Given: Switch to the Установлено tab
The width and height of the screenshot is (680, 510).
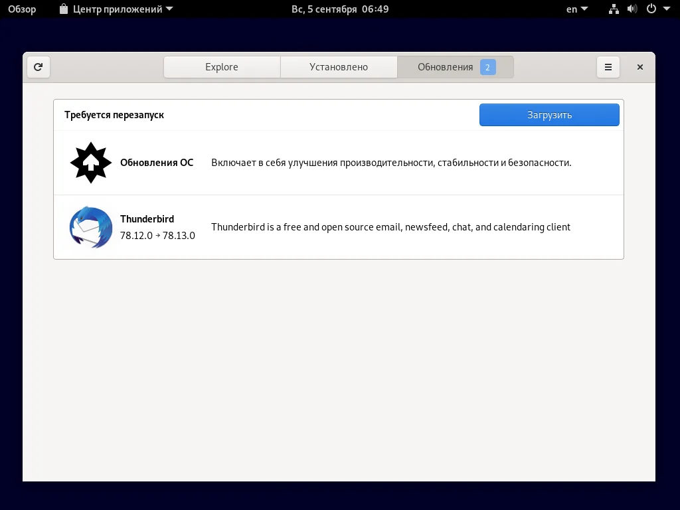Looking at the screenshot, I should click(x=339, y=66).
